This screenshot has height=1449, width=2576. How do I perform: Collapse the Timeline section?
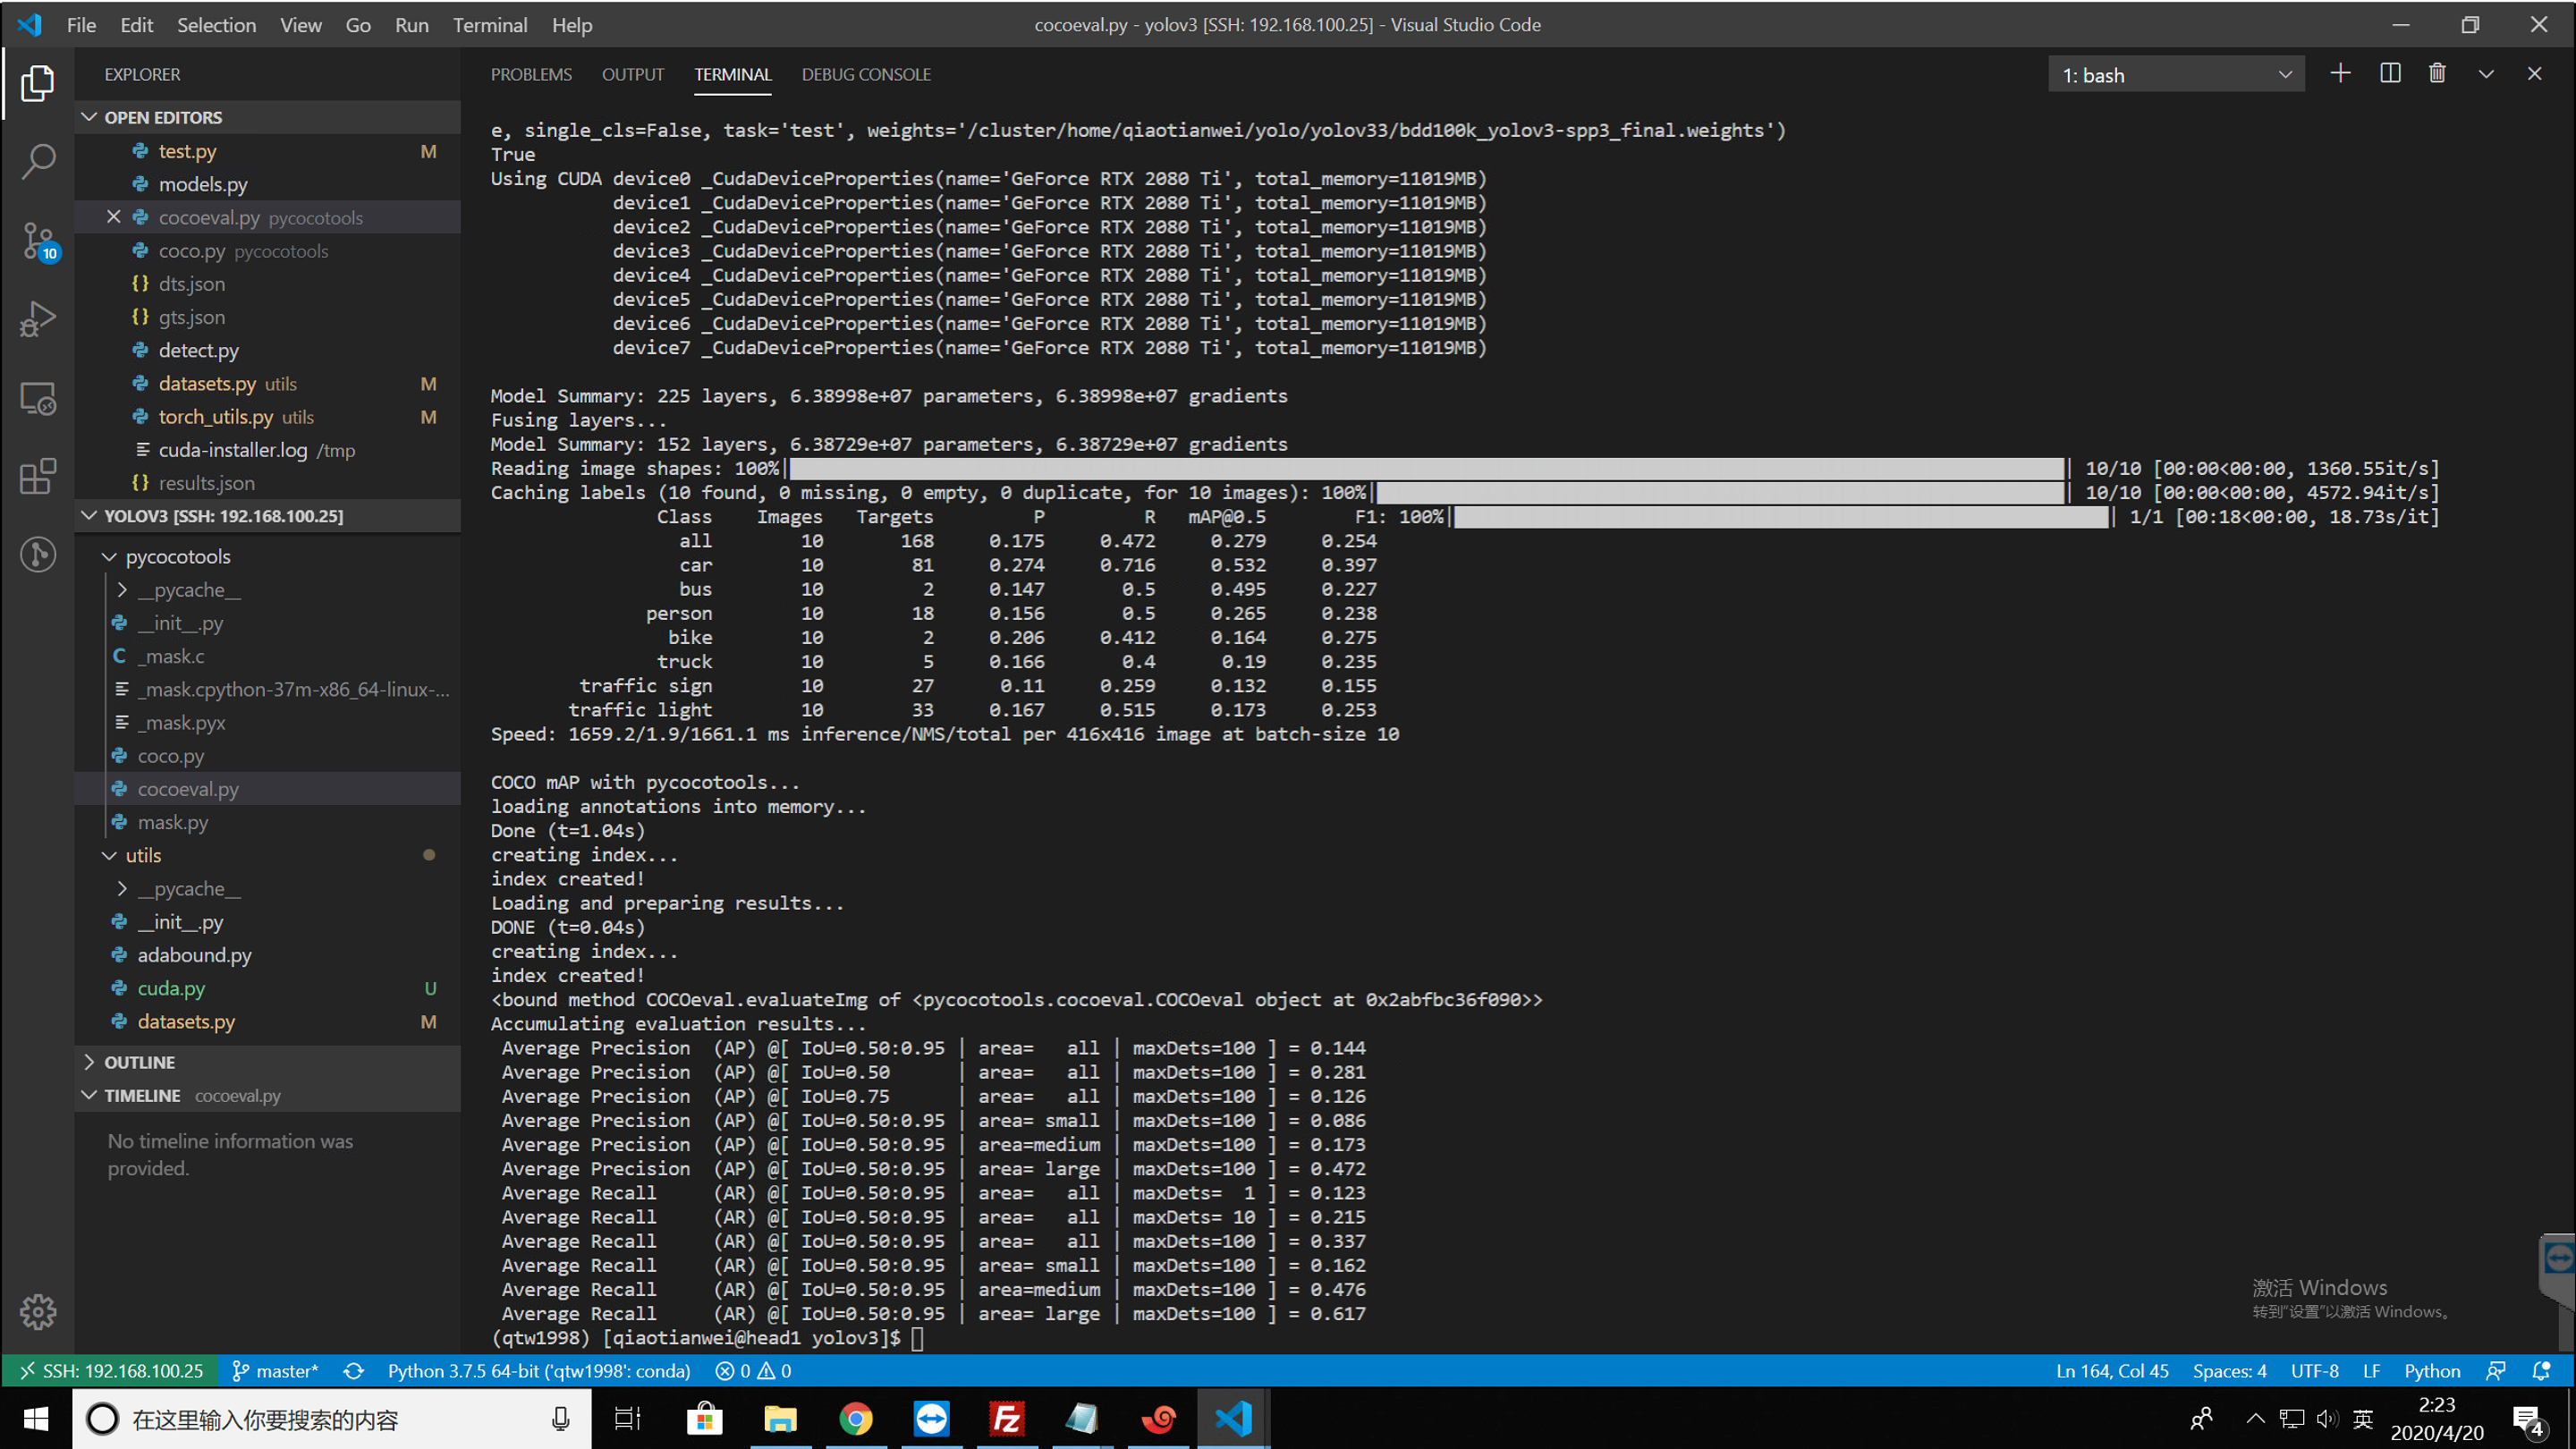click(x=90, y=1095)
